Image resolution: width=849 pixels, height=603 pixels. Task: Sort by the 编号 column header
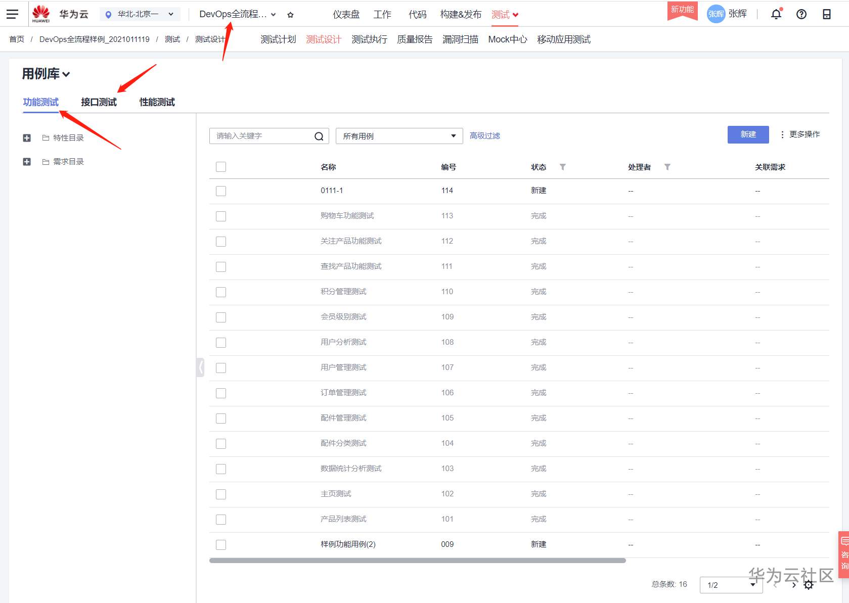pyautogui.click(x=449, y=167)
